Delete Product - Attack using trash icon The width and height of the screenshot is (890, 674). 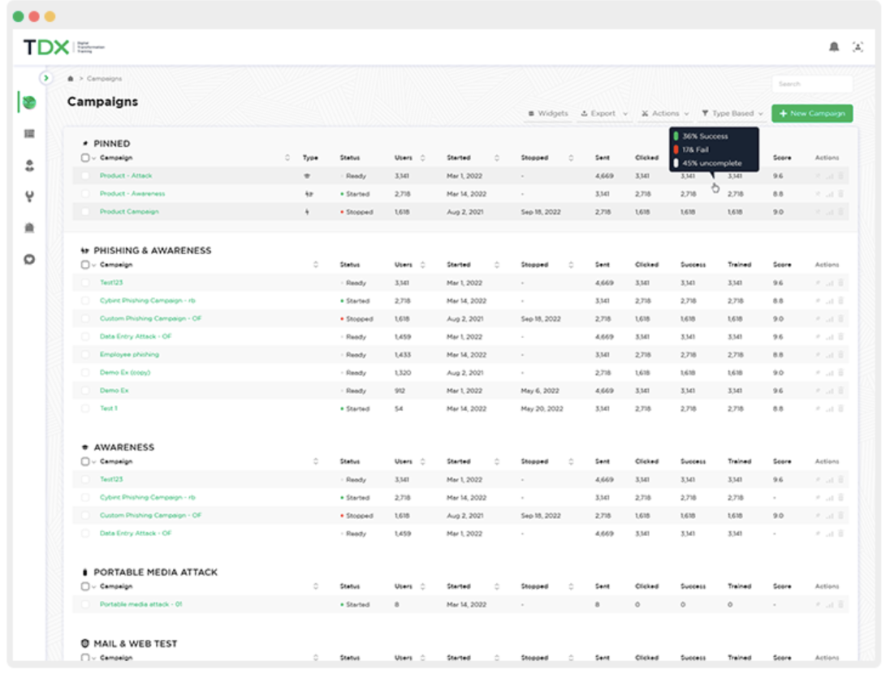pos(840,176)
